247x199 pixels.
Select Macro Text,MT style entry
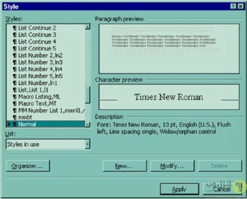38,103
